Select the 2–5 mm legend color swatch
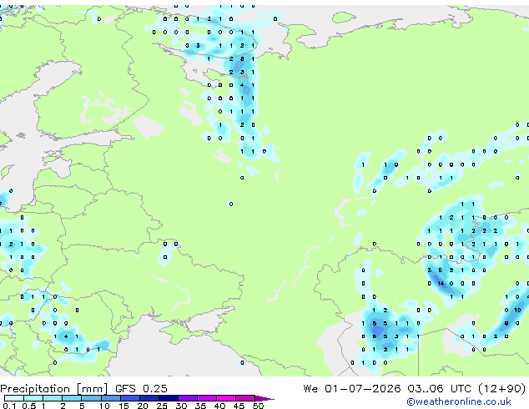529x409 pixels. click(x=72, y=398)
